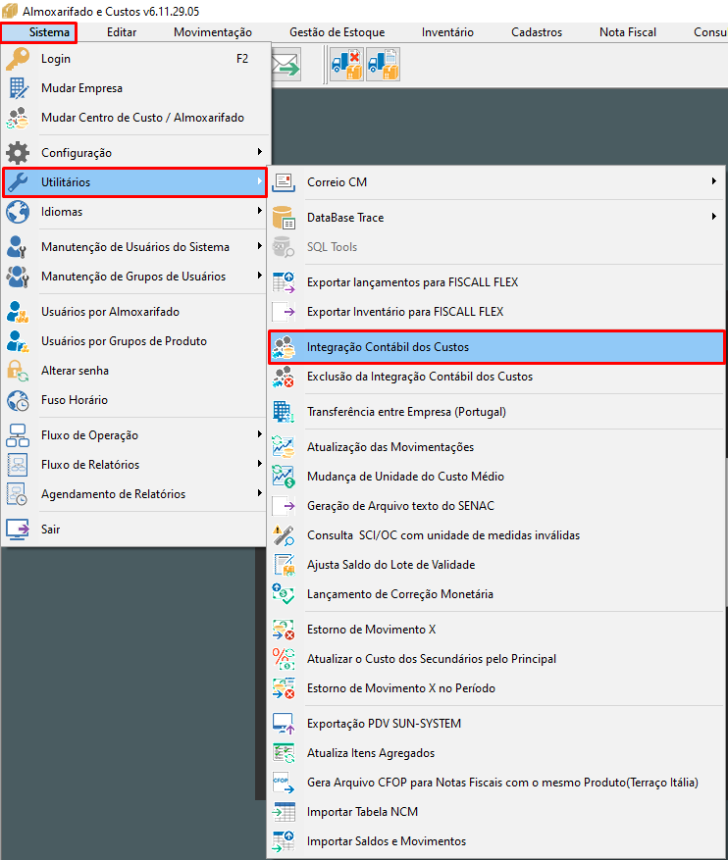The width and height of the screenshot is (728, 860).
Task: Click the DataBase Trace database icon
Action: click(x=284, y=218)
